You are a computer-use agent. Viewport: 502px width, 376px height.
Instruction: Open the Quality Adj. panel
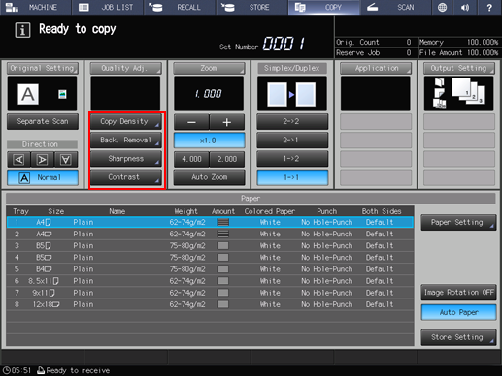125,68
